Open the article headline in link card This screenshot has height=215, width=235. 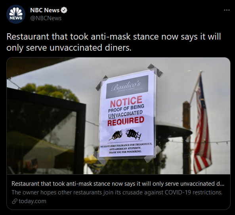(x=118, y=184)
